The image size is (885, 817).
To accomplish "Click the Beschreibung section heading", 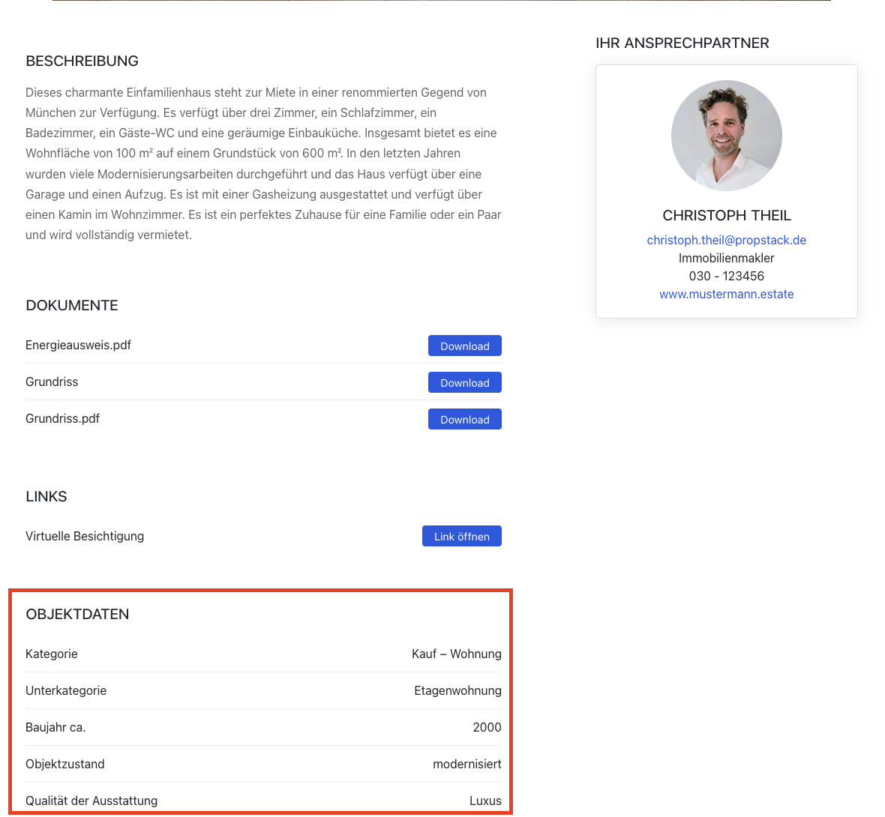I will click(82, 61).
